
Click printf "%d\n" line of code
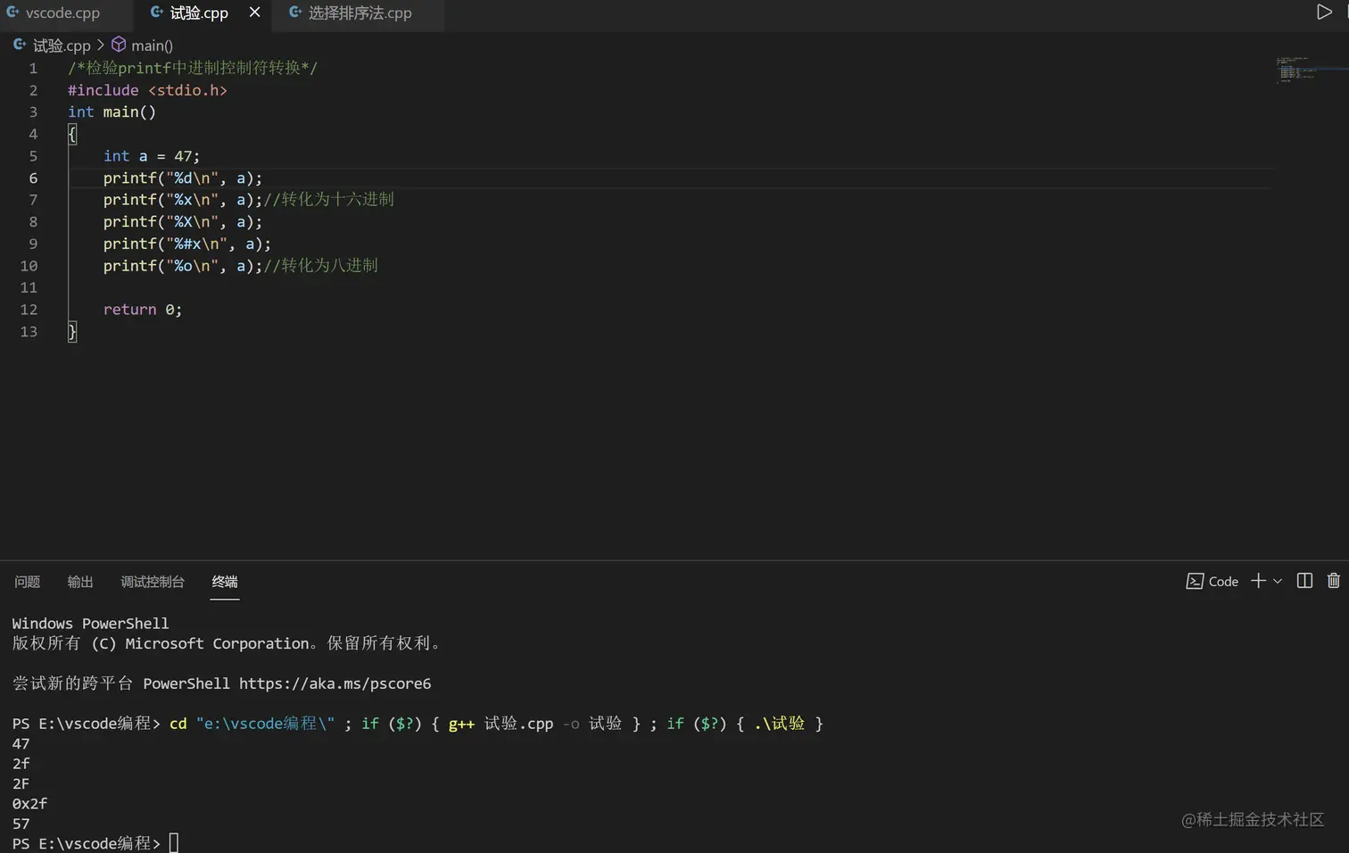[183, 178]
